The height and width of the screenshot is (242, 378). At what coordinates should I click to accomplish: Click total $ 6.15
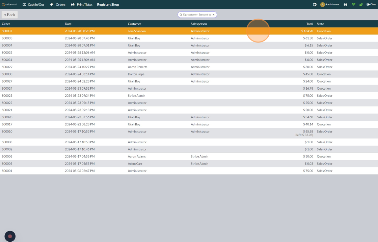tap(309, 46)
